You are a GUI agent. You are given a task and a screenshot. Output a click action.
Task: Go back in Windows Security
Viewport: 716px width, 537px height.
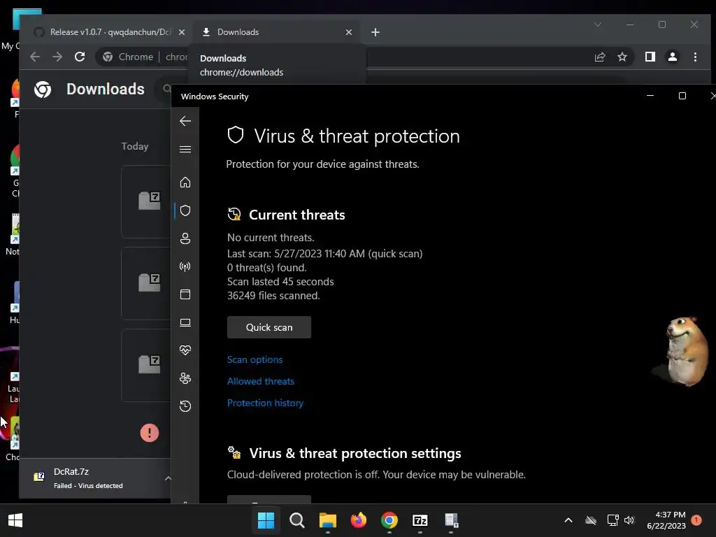[x=185, y=121]
